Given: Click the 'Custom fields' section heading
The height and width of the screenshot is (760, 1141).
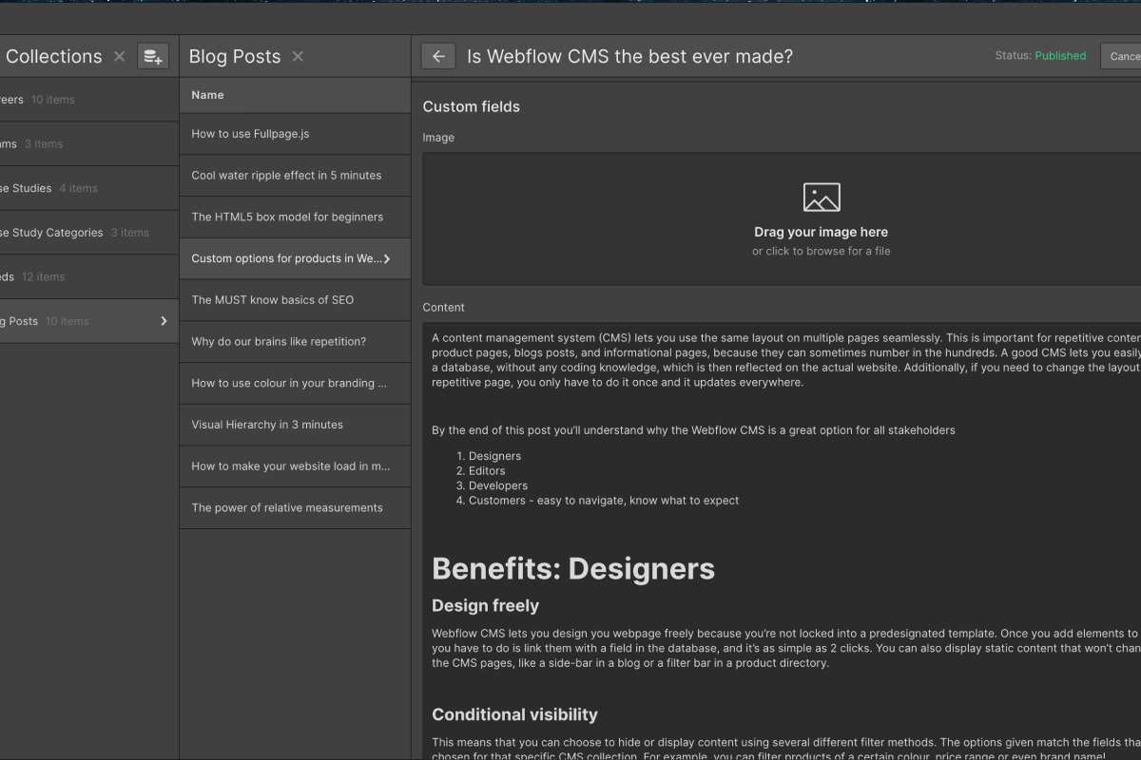Looking at the screenshot, I should [x=472, y=107].
